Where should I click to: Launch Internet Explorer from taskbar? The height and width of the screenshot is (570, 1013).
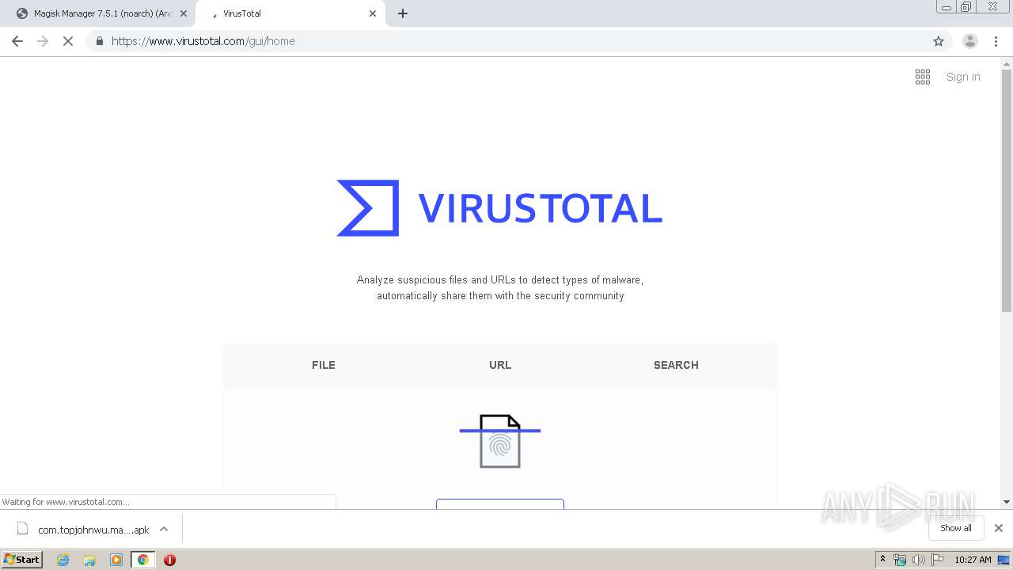(x=63, y=560)
